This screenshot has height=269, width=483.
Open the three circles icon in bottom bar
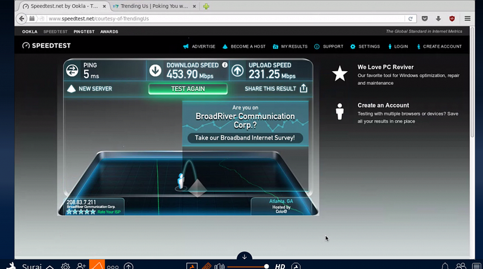click(113, 267)
